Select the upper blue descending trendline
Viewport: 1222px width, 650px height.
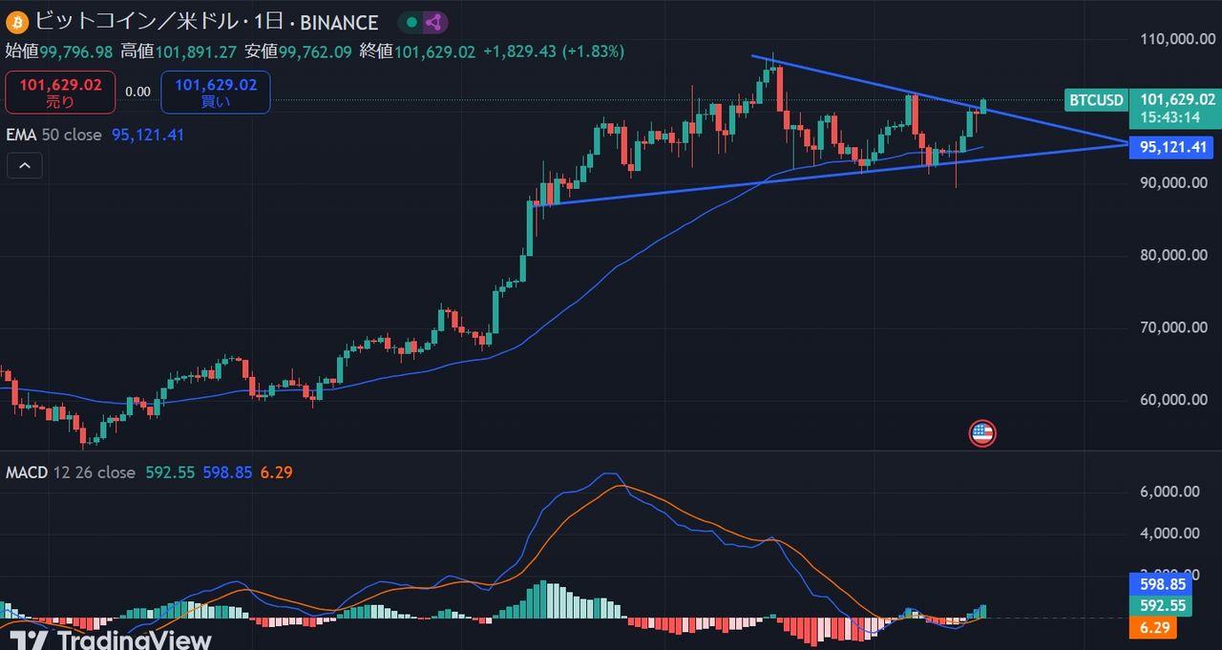[x=859, y=80]
